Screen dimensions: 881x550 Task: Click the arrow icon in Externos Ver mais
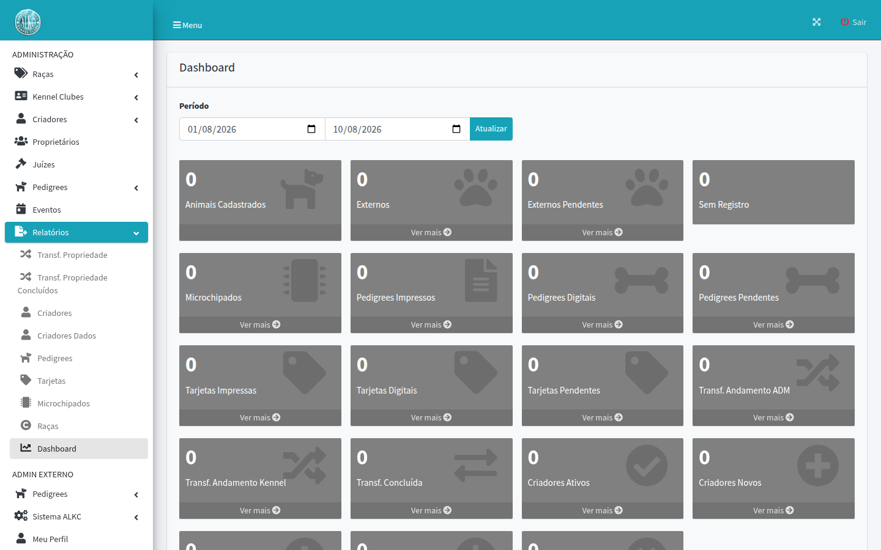point(447,232)
